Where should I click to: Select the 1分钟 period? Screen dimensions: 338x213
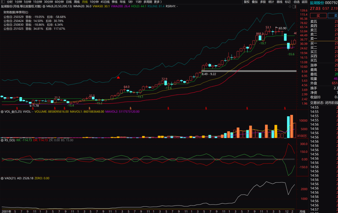pyautogui.click(x=18, y=2)
